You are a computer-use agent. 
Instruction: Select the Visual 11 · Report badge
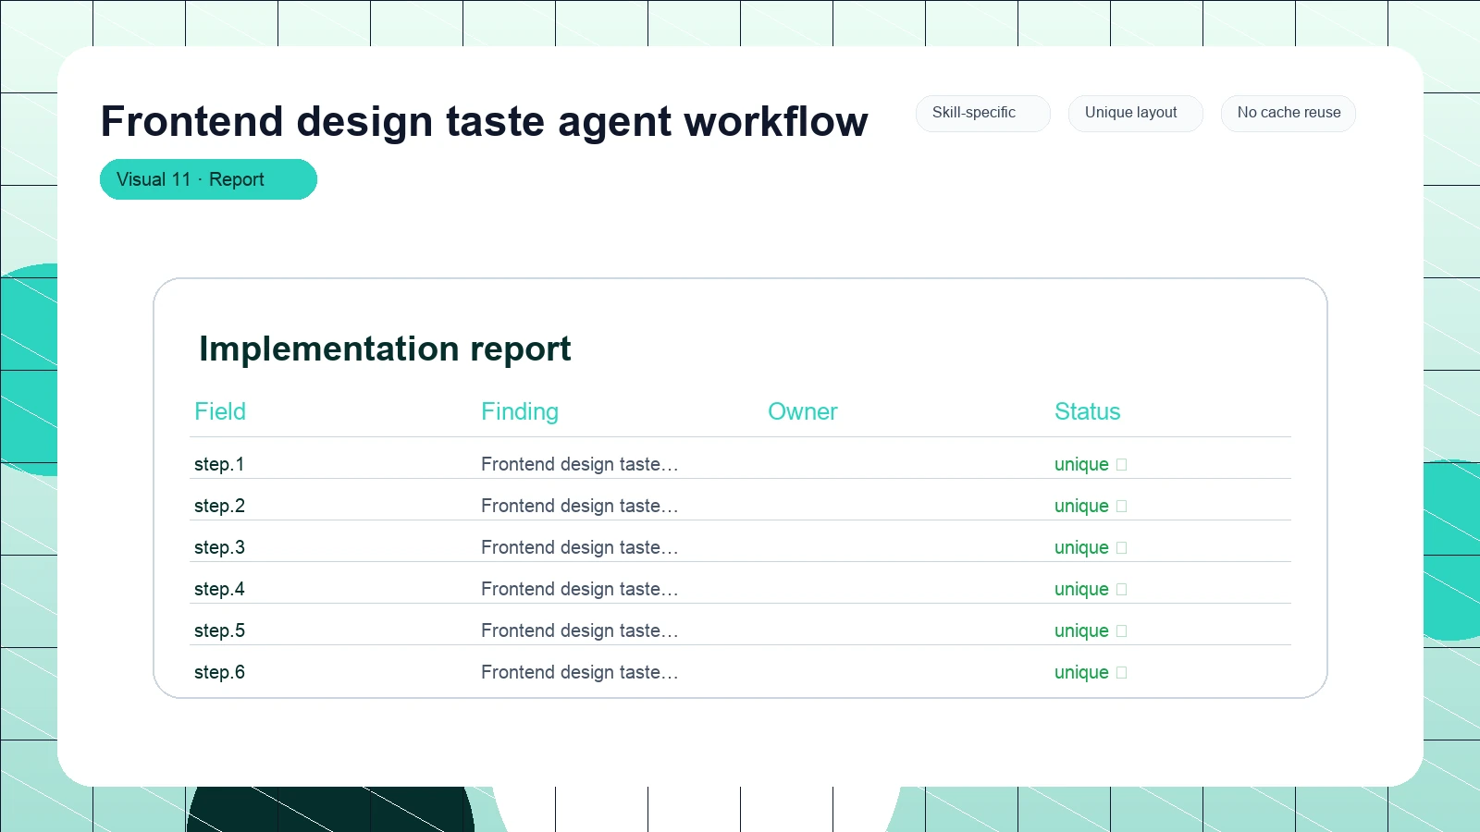coord(208,179)
